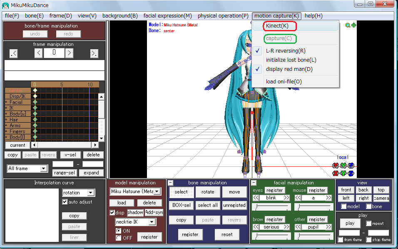Toggle display red man(D) menu option
This screenshot has width=398, height=249.
click(296, 69)
